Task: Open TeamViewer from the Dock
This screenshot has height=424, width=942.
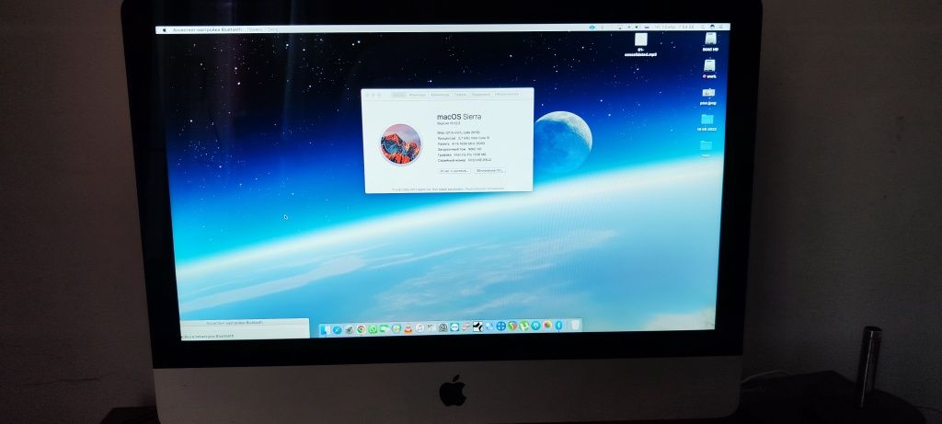Action: pyautogui.click(x=454, y=327)
